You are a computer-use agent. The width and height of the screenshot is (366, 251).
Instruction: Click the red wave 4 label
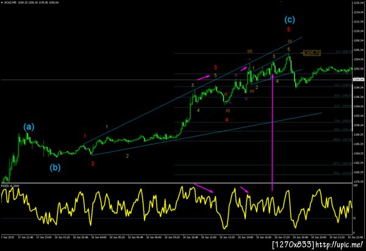click(x=227, y=119)
